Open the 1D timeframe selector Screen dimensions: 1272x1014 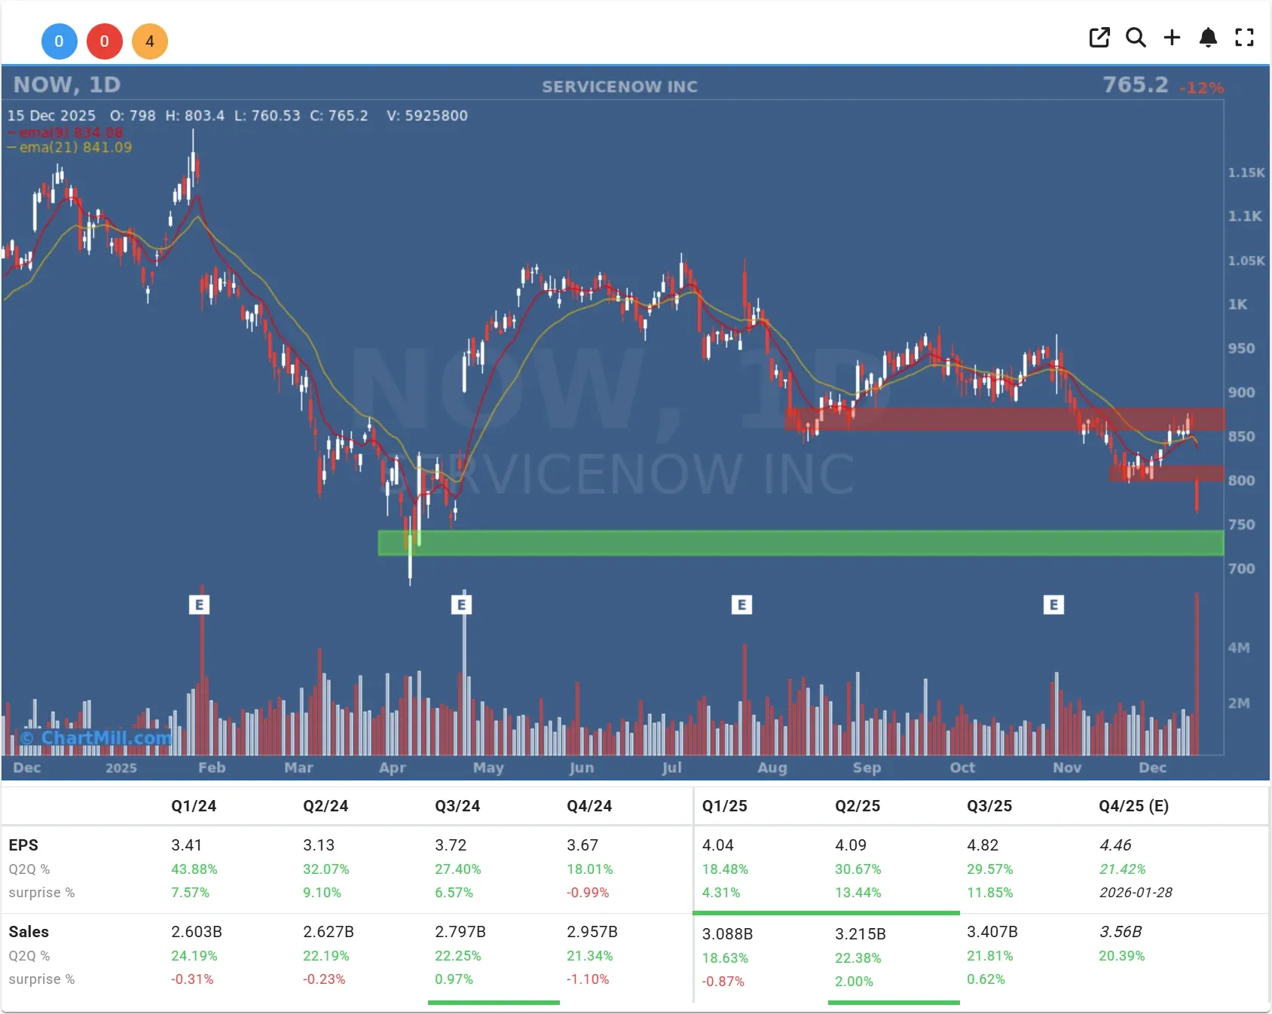coord(104,84)
